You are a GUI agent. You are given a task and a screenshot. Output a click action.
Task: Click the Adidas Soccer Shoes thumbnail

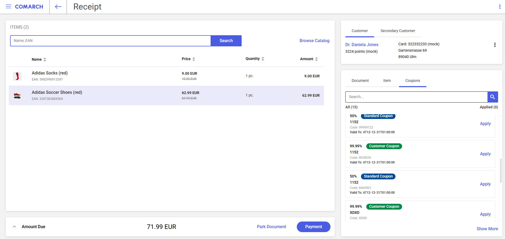pos(17,96)
